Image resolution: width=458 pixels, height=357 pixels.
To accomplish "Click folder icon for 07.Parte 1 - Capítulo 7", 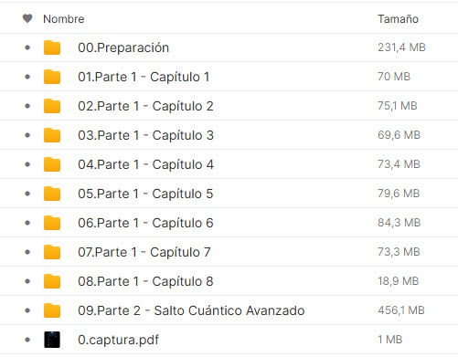I will pyautogui.click(x=52, y=252).
